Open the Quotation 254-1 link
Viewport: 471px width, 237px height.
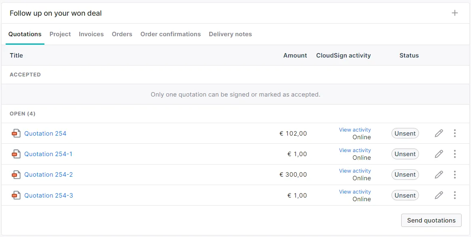(x=48, y=154)
